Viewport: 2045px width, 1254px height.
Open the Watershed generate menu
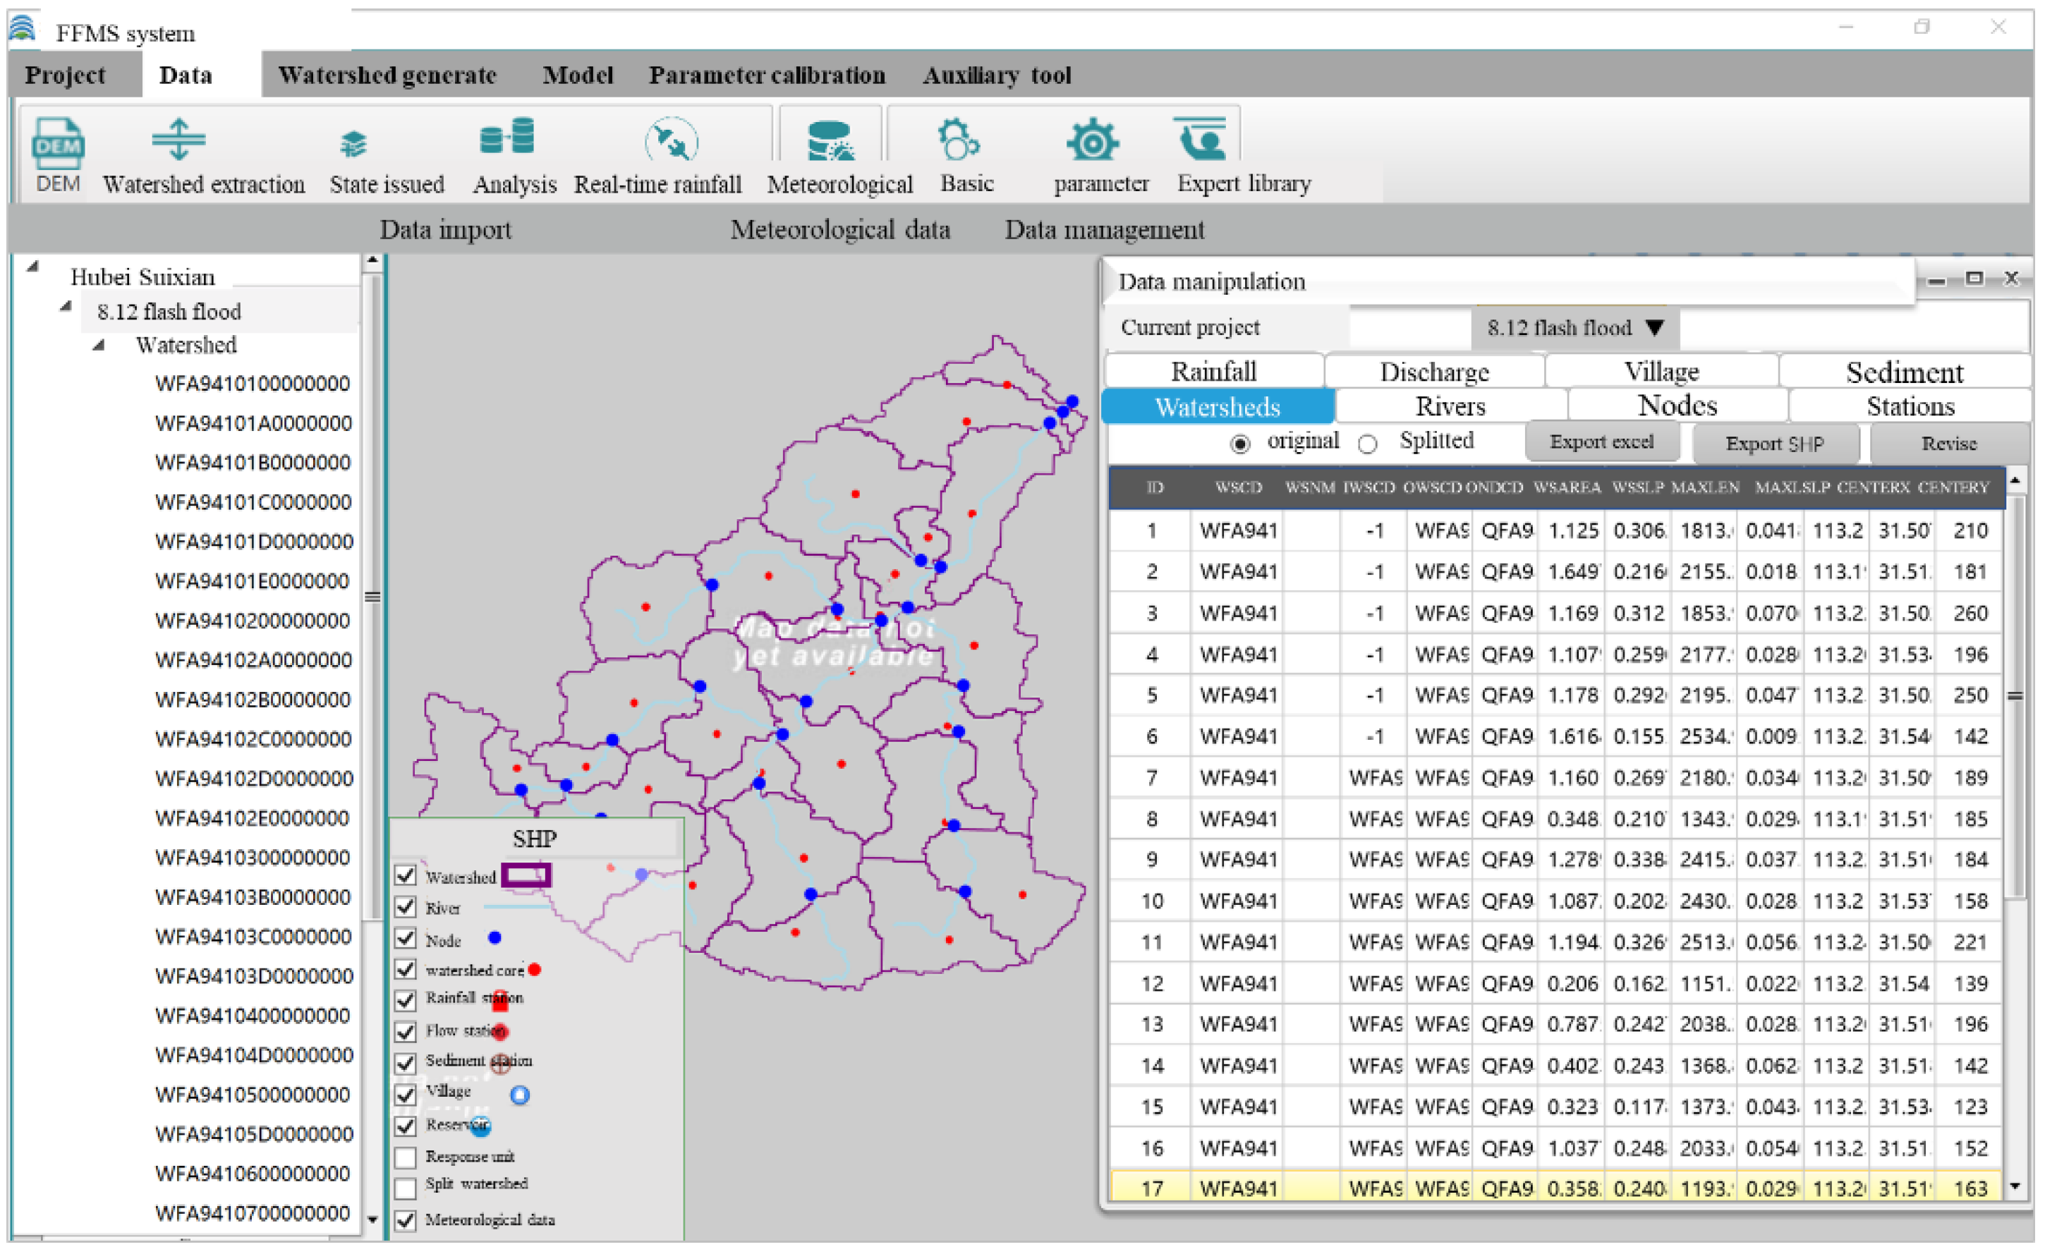[x=387, y=75]
